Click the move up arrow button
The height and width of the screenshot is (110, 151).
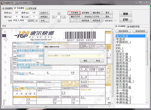click(59, 13)
